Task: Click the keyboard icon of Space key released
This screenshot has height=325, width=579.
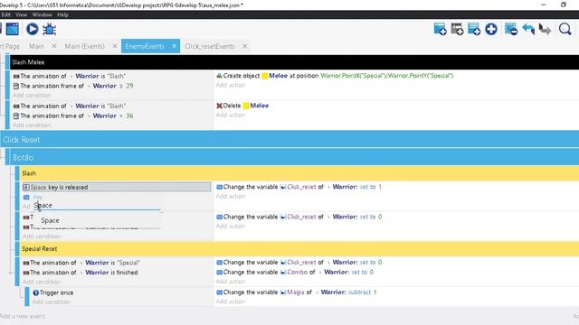Action: pos(26,187)
